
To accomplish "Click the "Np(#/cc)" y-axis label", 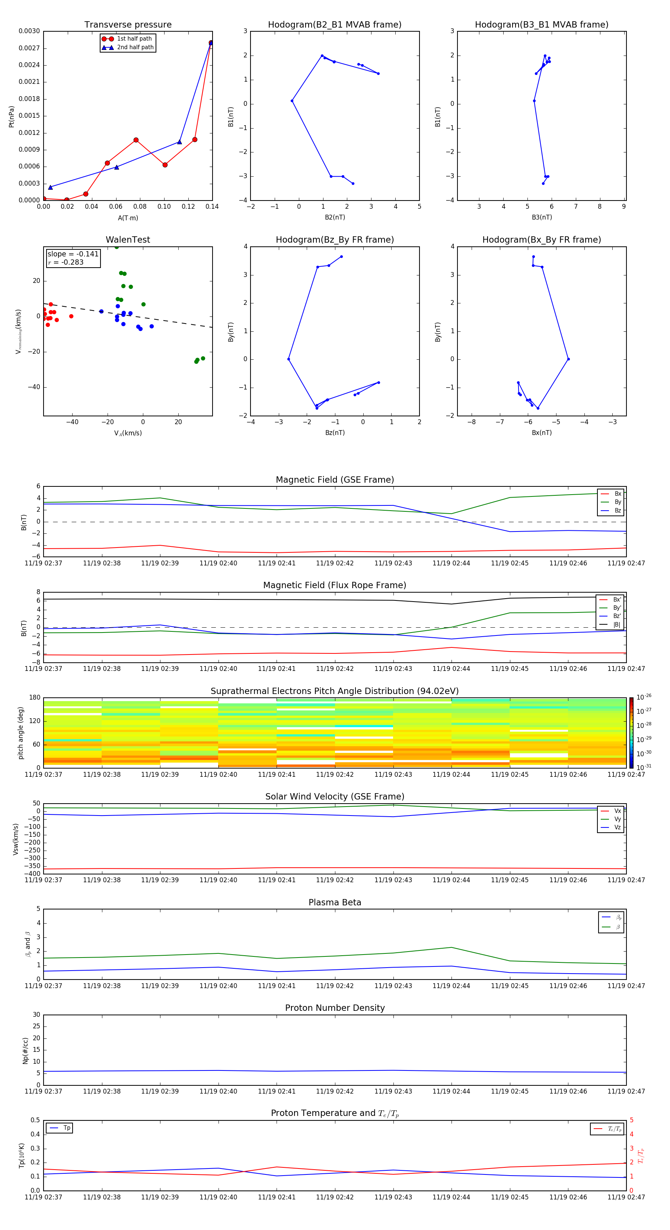I will [x=25, y=1050].
